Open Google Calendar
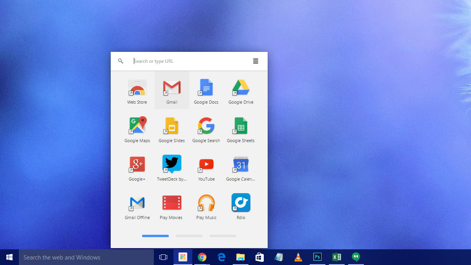This screenshot has height=265, width=471. tap(241, 164)
